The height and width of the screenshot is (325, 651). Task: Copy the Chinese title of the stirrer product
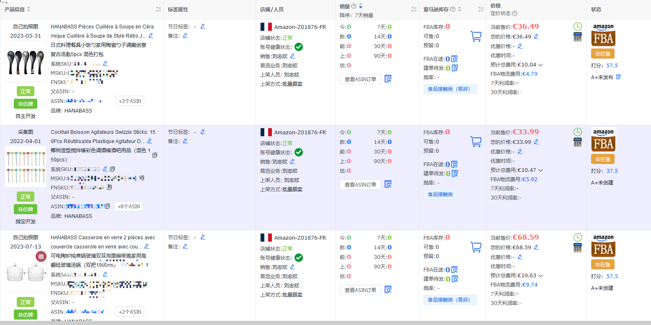pyautogui.click(x=155, y=155)
